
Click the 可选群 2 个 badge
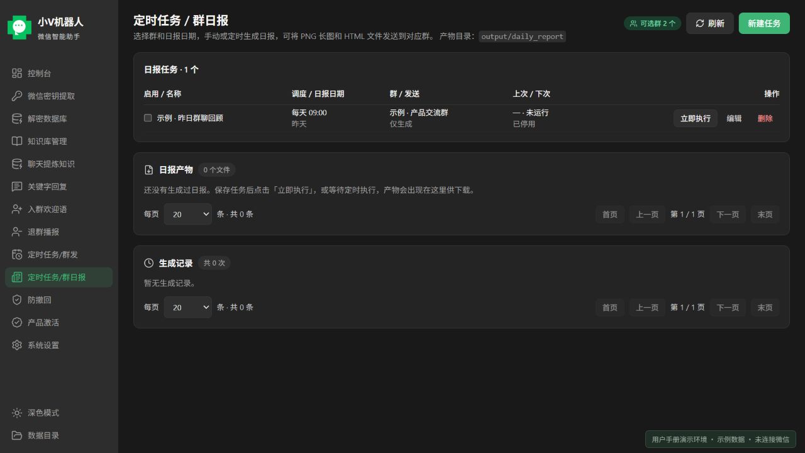point(653,23)
